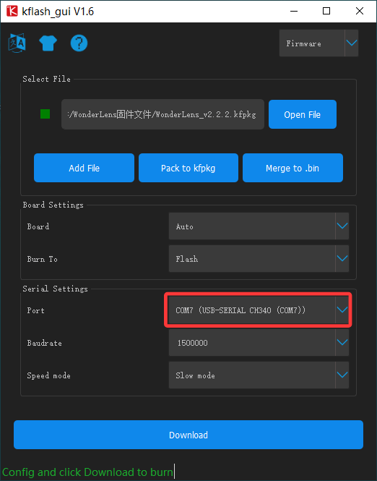Screen dimensions: 377x481
Task: Open the Board selection dropdown showing Auto
Action: click(259, 226)
